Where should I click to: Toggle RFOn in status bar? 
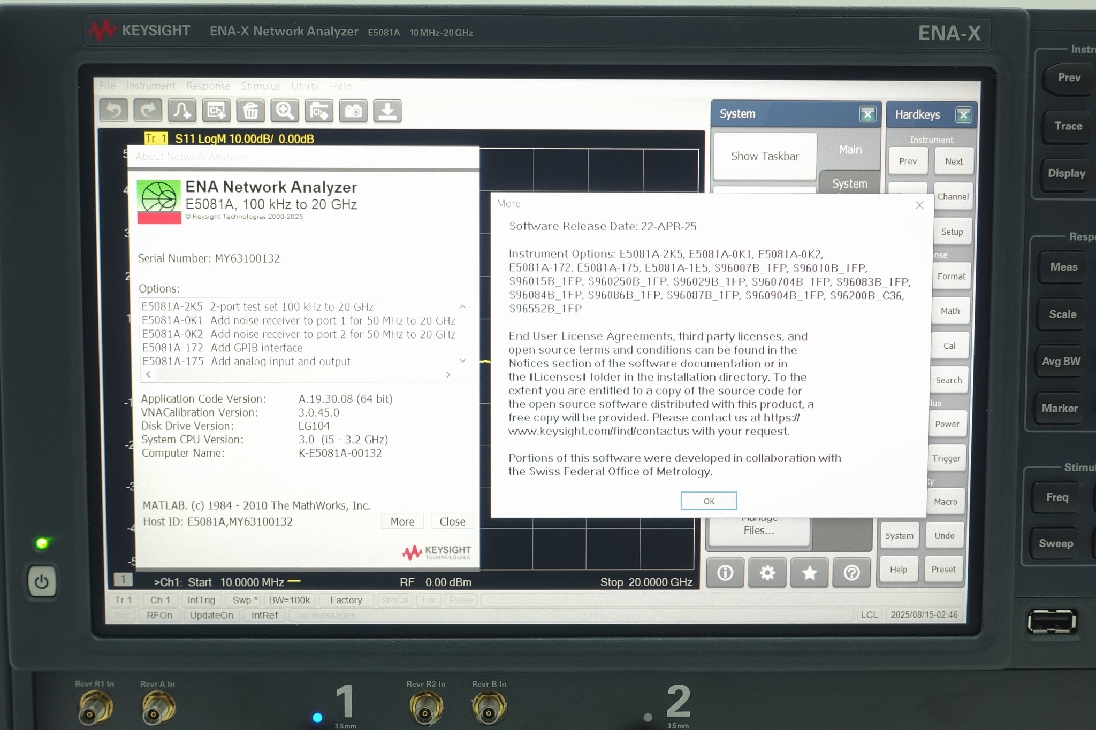pos(159,615)
